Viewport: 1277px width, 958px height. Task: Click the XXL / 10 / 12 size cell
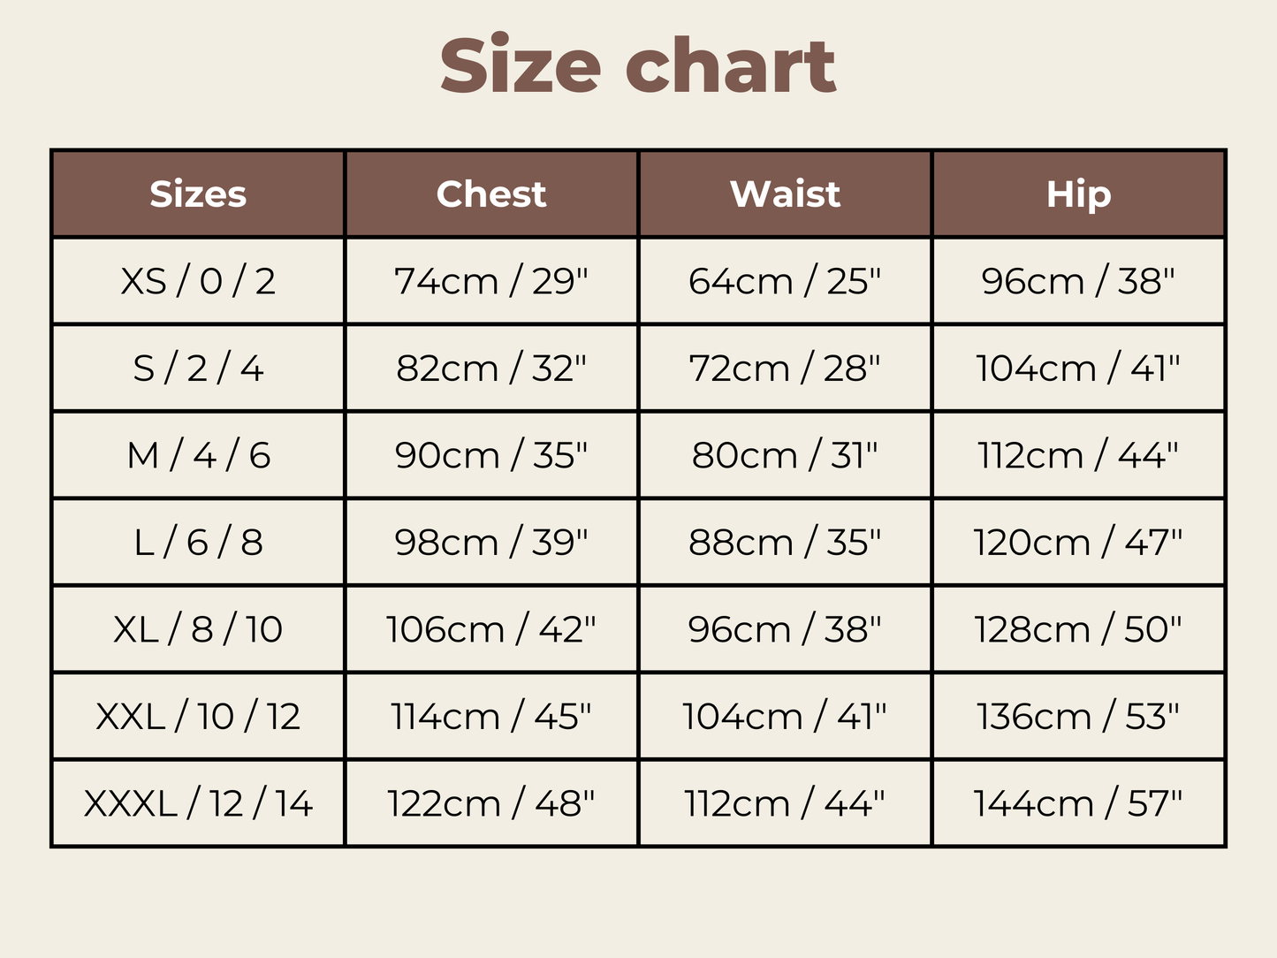point(198,716)
